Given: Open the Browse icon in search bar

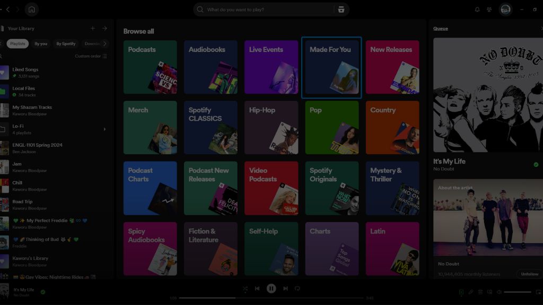Looking at the screenshot, I should coord(340,10).
